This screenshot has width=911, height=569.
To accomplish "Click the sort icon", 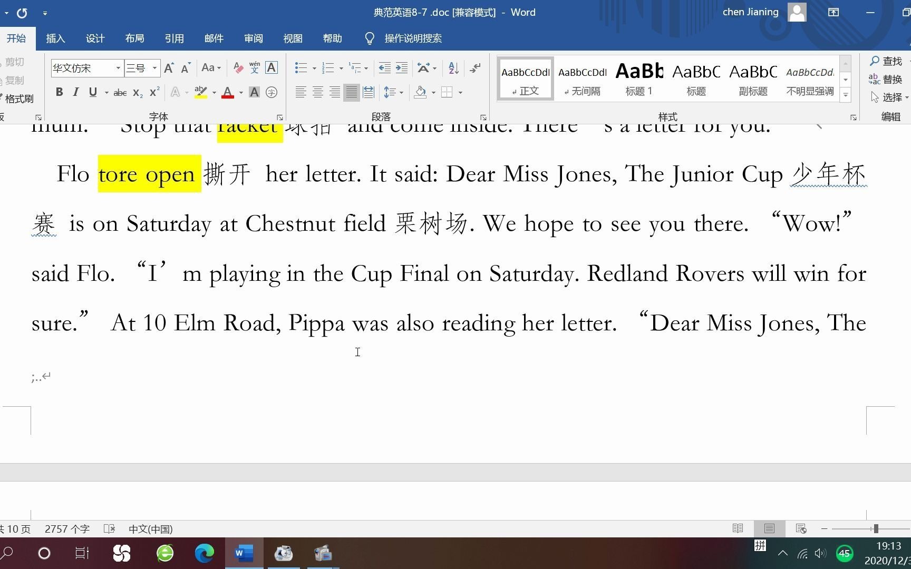I will click(453, 68).
